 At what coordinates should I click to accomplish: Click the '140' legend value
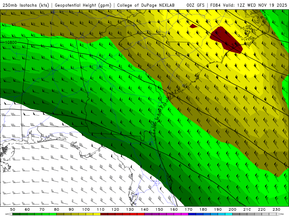144,210
